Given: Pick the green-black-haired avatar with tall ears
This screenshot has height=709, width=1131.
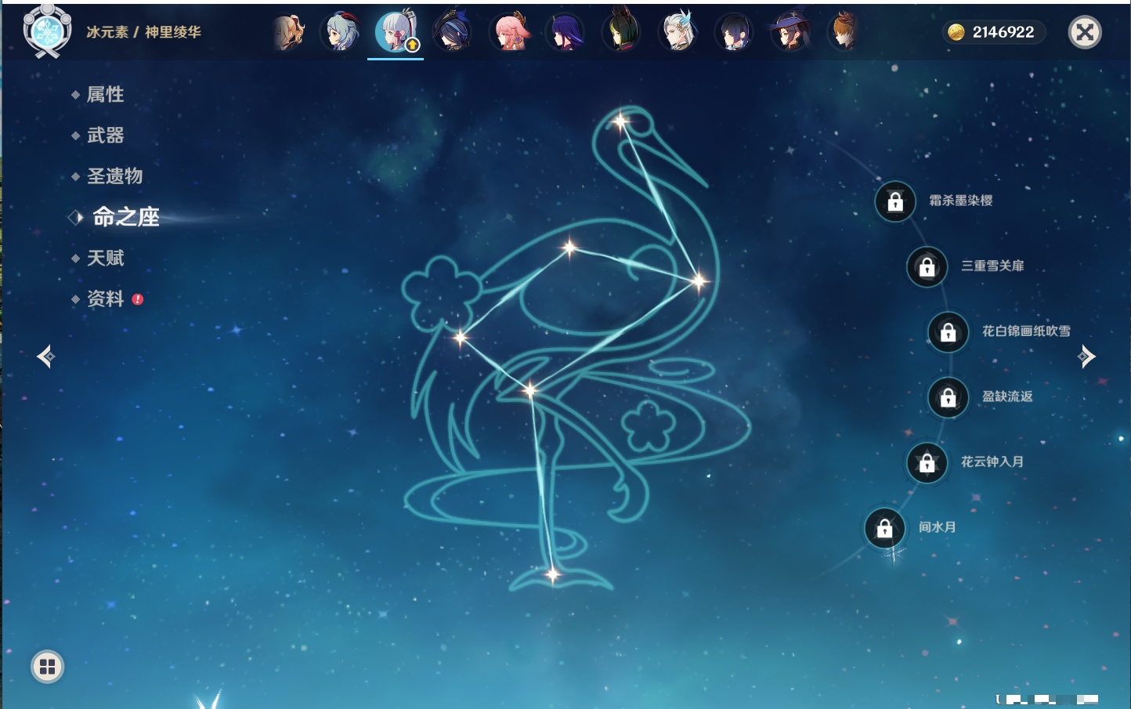Looking at the screenshot, I should click(x=621, y=32).
